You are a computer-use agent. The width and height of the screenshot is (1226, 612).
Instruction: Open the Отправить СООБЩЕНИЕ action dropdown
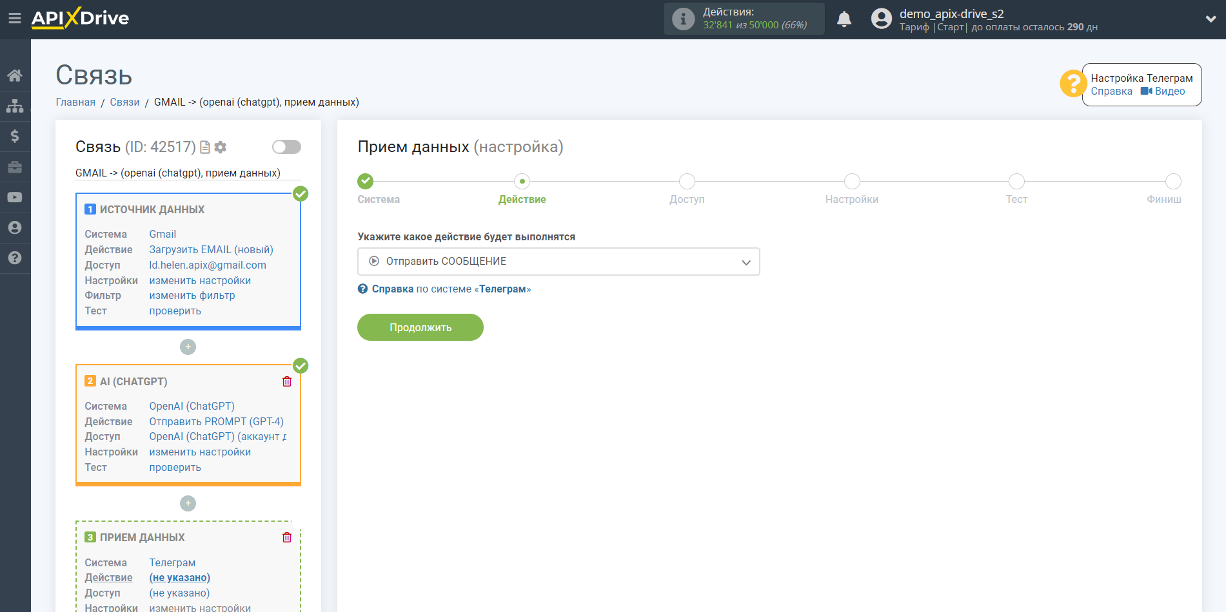click(559, 262)
